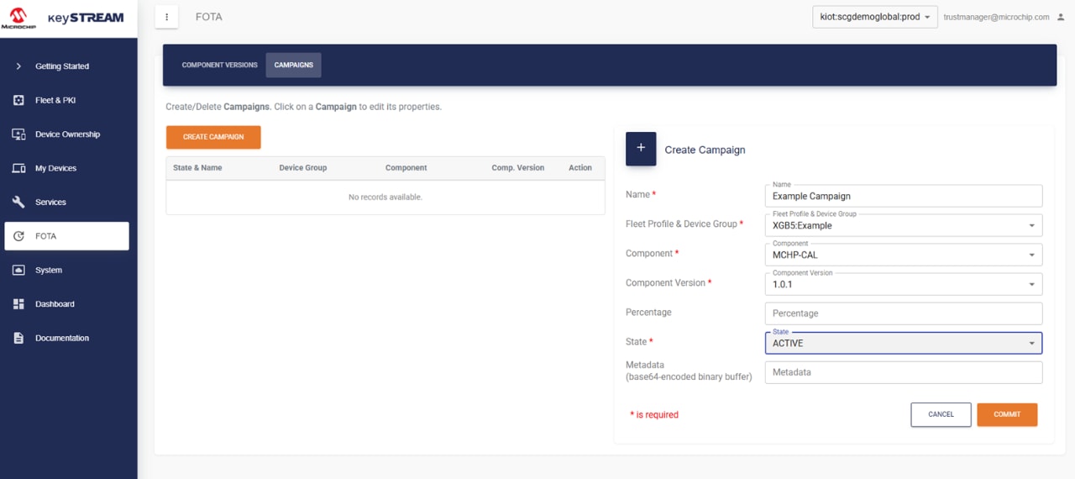
Task: Click the Documentation file icon
Action: click(x=18, y=338)
